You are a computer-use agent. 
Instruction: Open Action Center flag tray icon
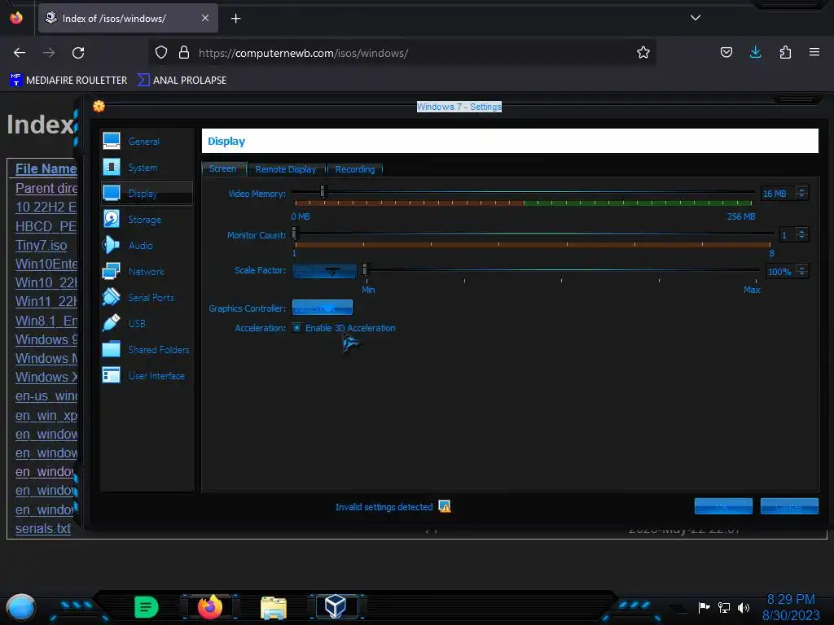pos(704,607)
